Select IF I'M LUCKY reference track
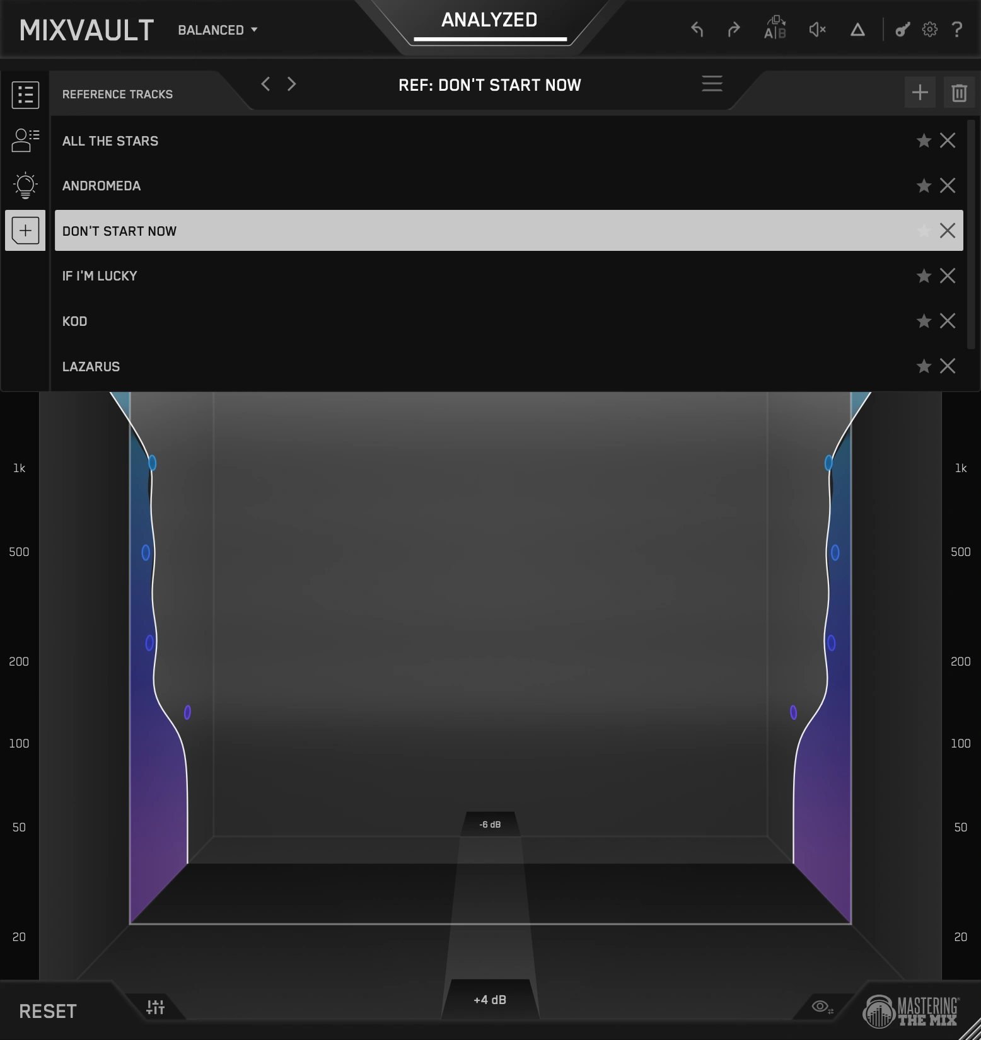Image resolution: width=981 pixels, height=1040 pixels. point(509,276)
